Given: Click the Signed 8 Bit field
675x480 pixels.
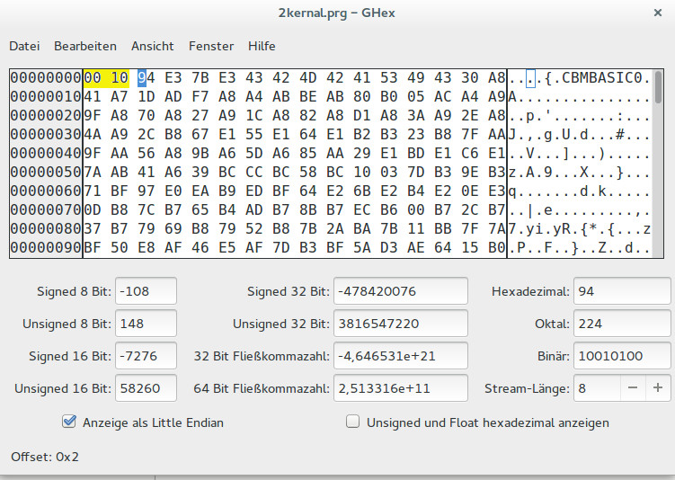Looking at the screenshot, I should (x=146, y=291).
